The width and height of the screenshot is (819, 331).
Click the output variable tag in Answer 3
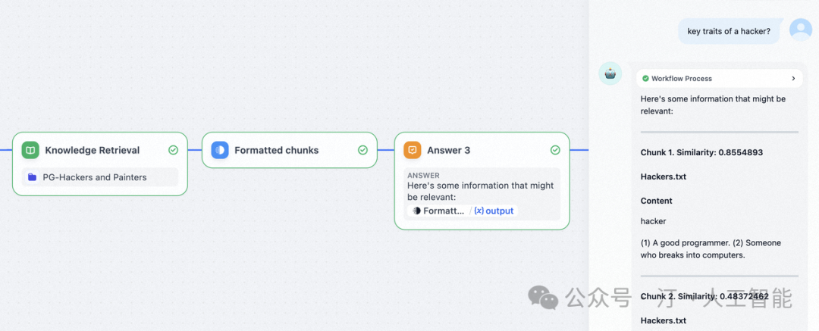coord(494,211)
